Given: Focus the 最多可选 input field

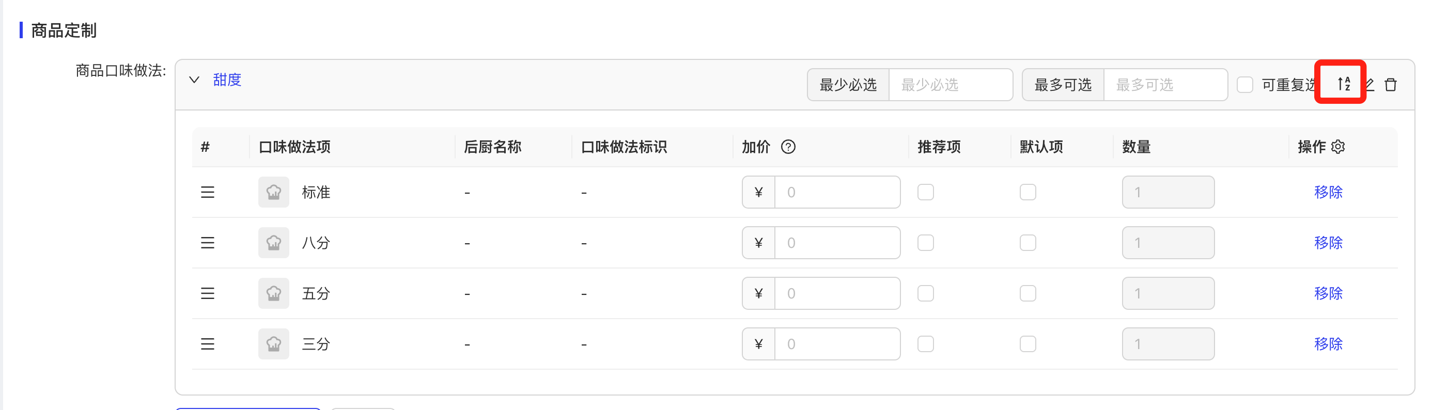Looking at the screenshot, I should (1164, 85).
